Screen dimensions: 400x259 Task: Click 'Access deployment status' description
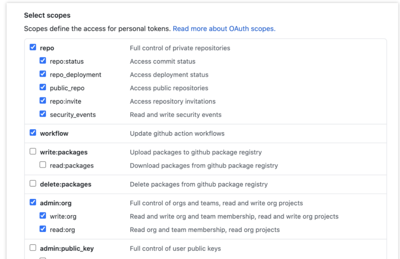[169, 75]
